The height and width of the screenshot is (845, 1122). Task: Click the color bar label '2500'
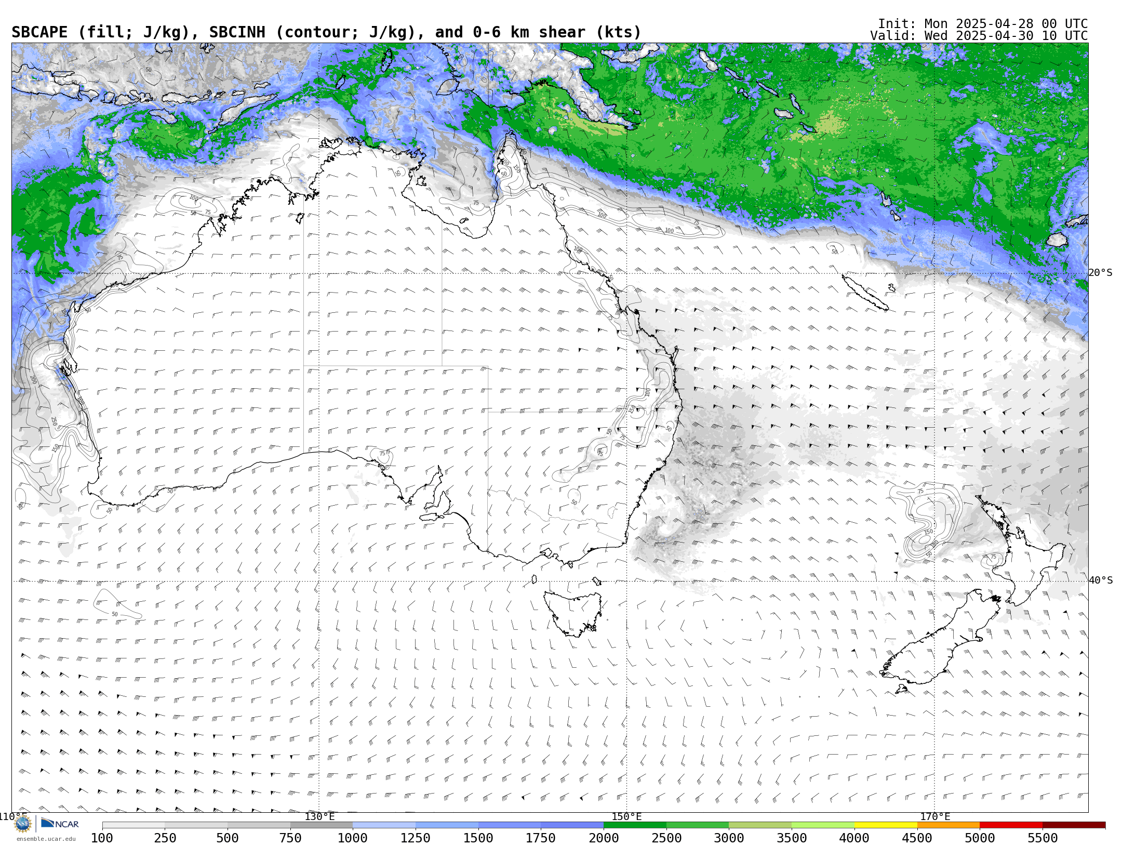[x=666, y=838]
